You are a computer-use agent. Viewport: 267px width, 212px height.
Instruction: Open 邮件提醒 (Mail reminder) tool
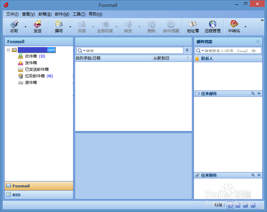tap(172, 26)
